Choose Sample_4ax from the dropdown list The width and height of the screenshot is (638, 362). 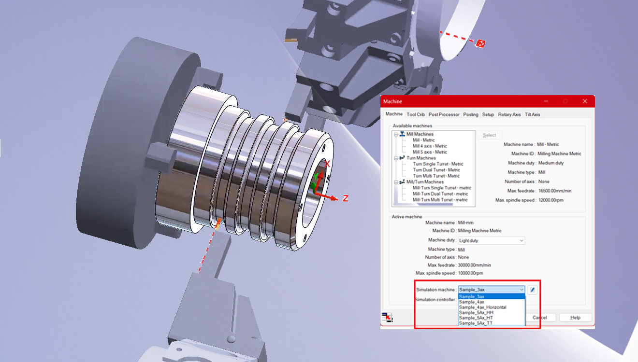[491, 302]
